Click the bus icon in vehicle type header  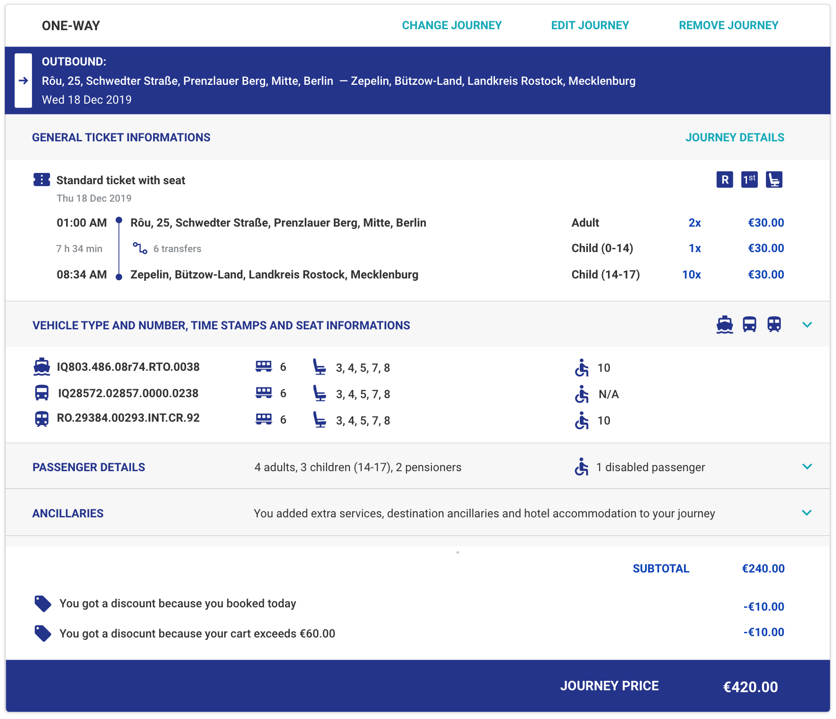coord(749,325)
